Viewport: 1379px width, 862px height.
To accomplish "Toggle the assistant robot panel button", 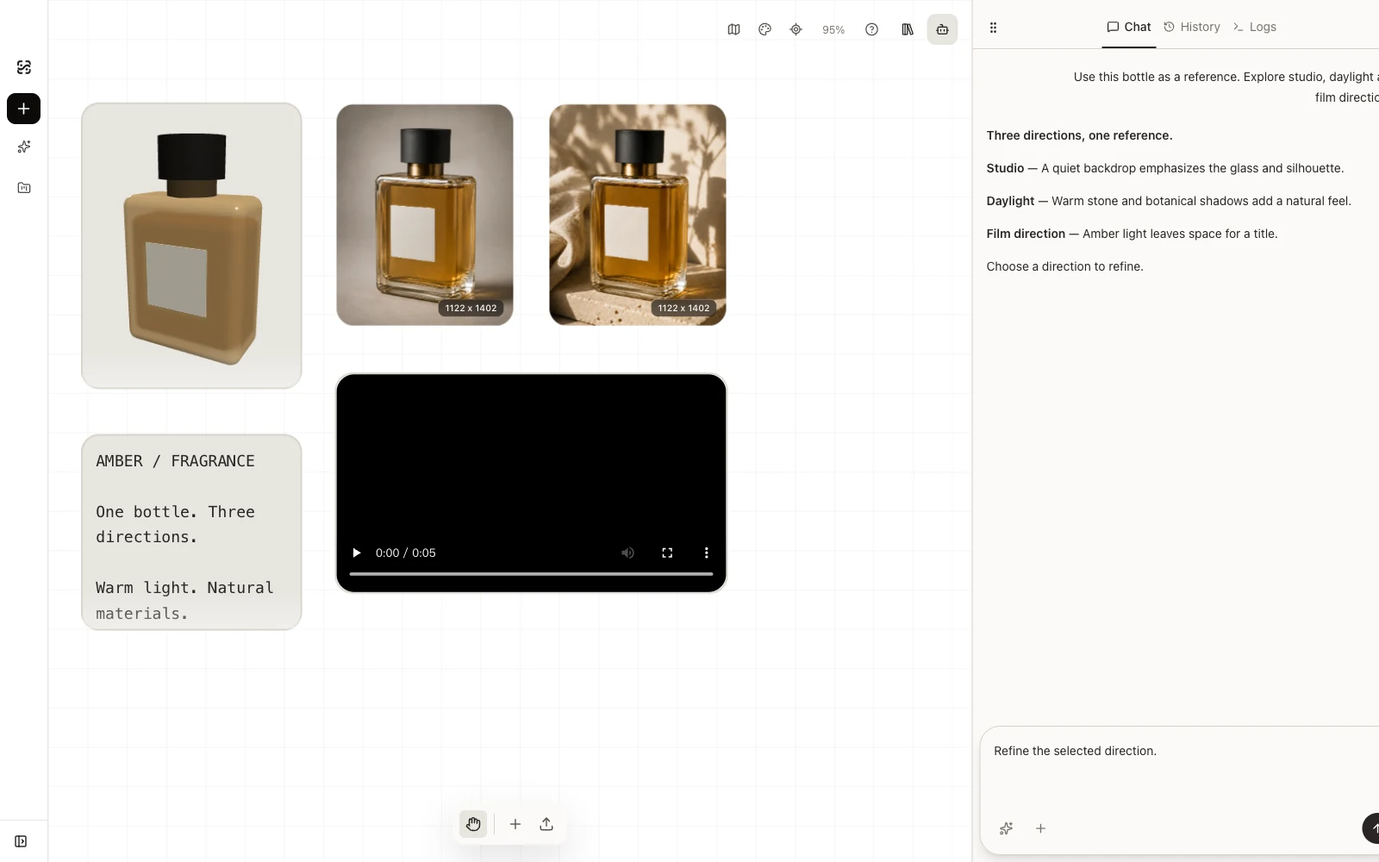I will pos(942,29).
